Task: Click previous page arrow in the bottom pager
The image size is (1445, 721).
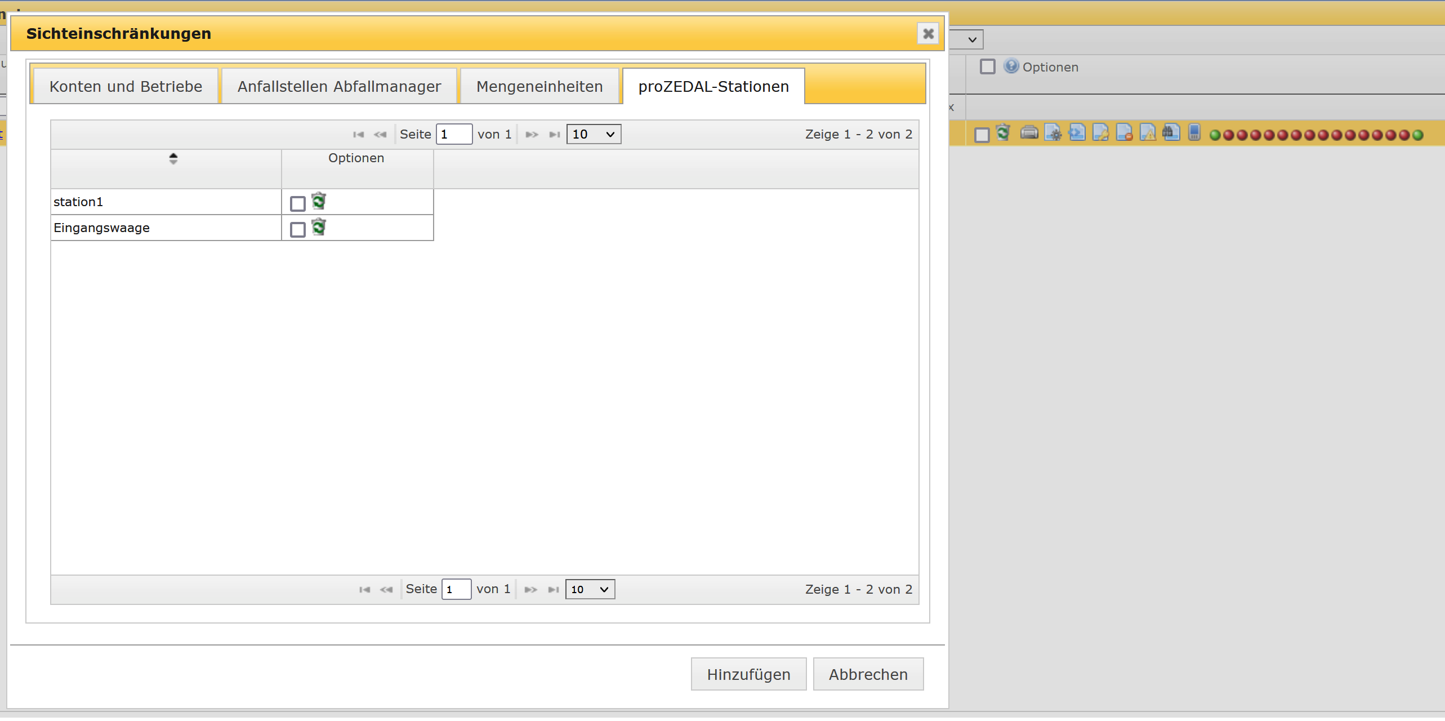Action: pyautogui.click(x=386, y=590)
